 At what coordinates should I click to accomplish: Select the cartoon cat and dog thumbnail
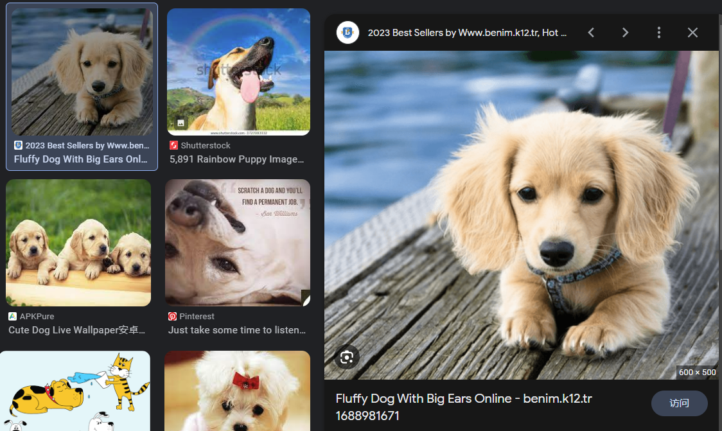click(x=75, y=391)
